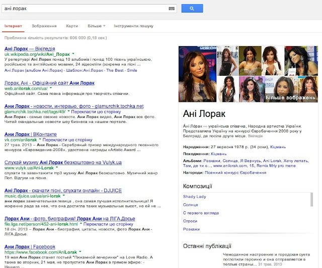Viewport: 322px width, 268px height.
Task: Open DJUICE 'скачати пісні' result
Action: click(x=63, y=191)
